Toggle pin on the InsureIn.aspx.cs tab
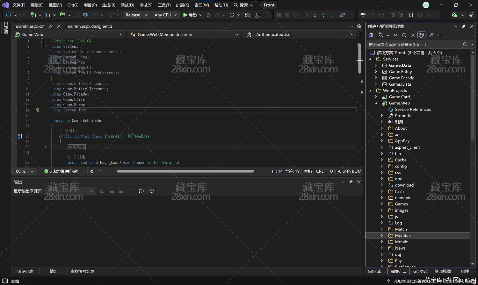The height and width of the screenshot is (285, 478). tap(51, 26)
